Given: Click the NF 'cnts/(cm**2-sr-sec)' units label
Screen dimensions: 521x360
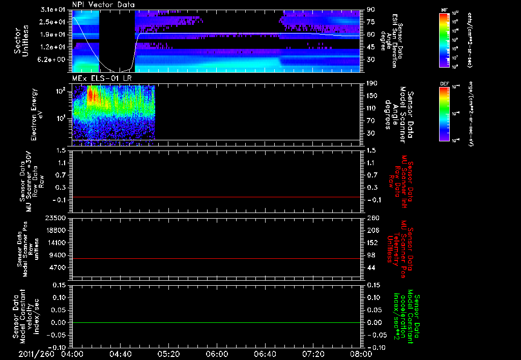Looking at the screenshot, I should pyautogui.click(x=470, y=40).
